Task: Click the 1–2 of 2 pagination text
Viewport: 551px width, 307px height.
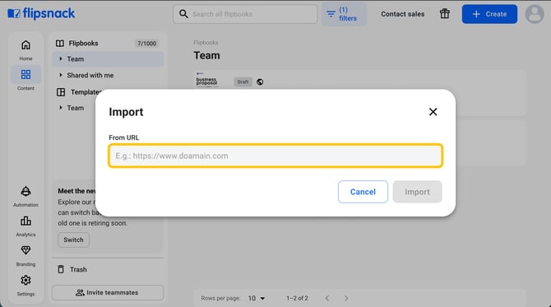Action: point(297,298)
